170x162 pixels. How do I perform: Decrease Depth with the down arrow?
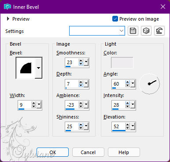coord(81,85)
